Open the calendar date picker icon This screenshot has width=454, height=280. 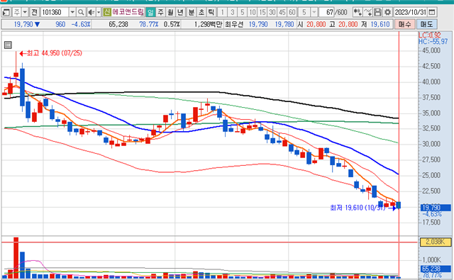pyautogui.click(x=432, y=12)
